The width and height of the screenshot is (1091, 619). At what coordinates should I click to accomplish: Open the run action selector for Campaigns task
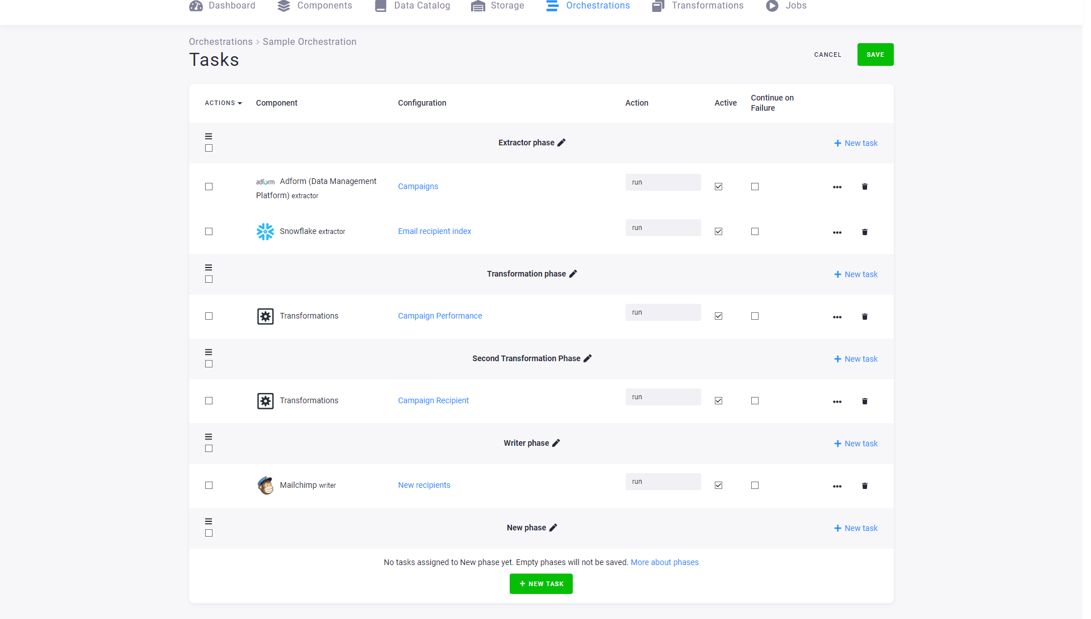click(x=663, y=182)
